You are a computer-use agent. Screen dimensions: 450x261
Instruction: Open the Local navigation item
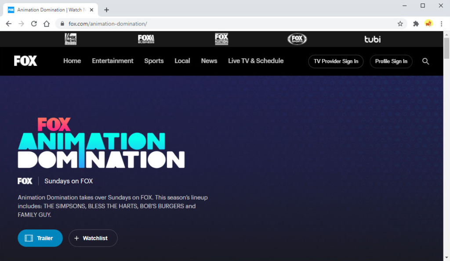182,61
